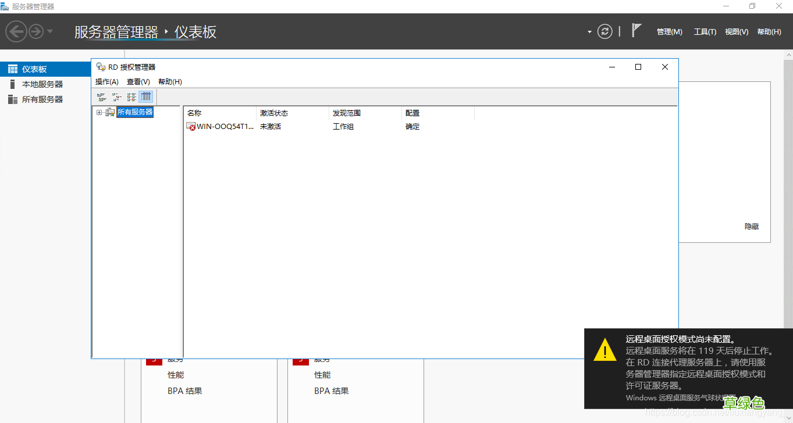This screenshot has width=793, height=423.
Task: Open the dropdown arrow beside the refresh icon
Action: click(x=588, y=31)
